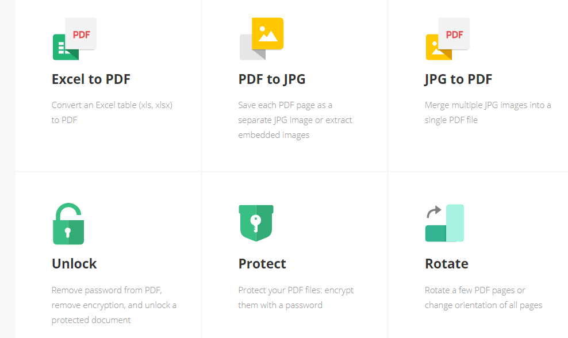568x338 pixels.
Task: Click 'Protect your PDF files' description text
Action: point(296,297)
